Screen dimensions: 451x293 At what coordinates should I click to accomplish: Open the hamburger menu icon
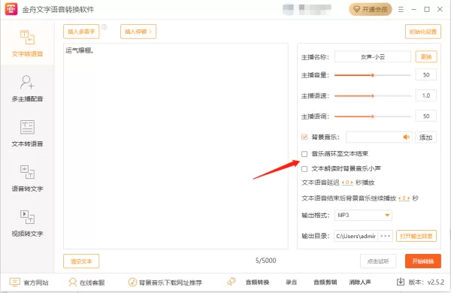[x=401, y=10]
